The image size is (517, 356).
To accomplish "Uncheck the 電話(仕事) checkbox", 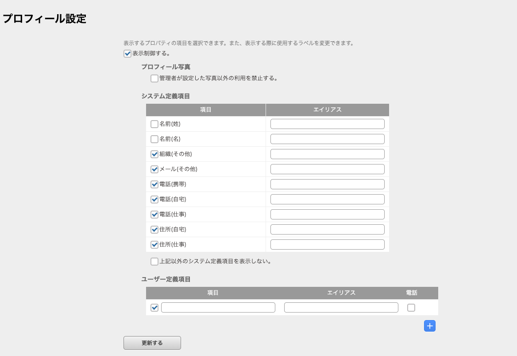I will 154,214.
